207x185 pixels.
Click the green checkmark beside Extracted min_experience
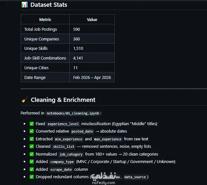click(32, 139)
